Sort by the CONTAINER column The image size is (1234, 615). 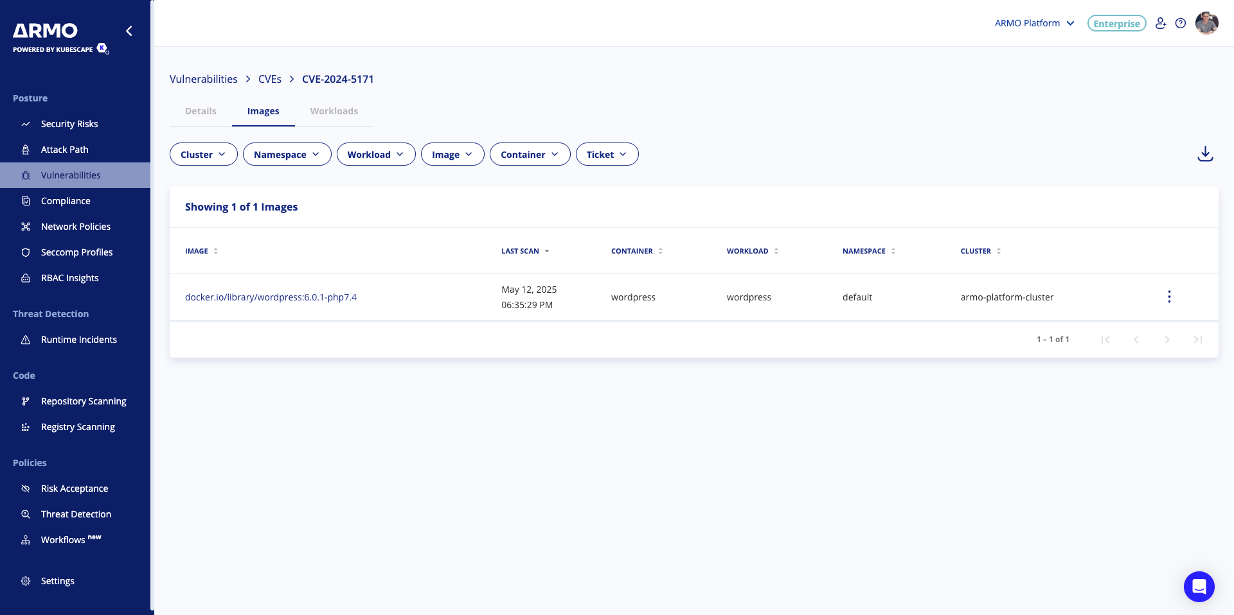(x=636, y=251)
